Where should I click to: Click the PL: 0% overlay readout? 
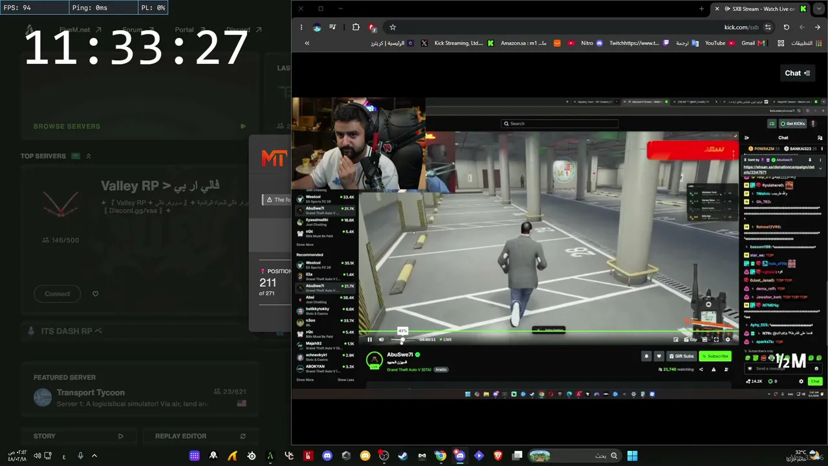(153, 8)
